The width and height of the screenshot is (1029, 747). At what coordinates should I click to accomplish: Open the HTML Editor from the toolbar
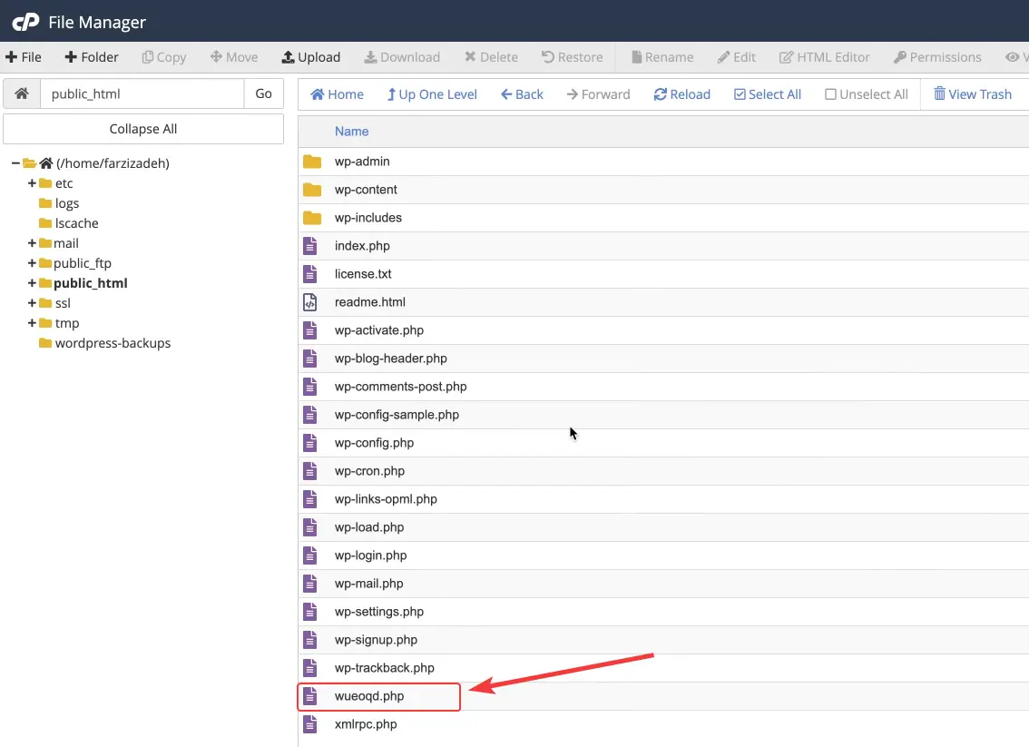pyautogui.click(x=824, y=56)
